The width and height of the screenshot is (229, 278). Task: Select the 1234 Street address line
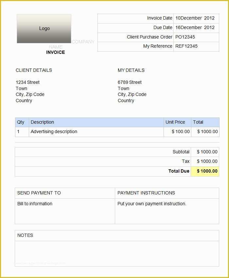tap(27, 82)
